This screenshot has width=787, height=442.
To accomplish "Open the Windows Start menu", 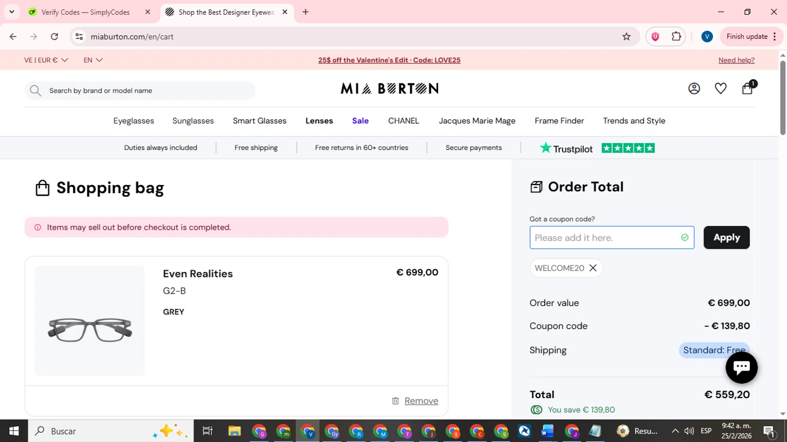I will pos(14,431).
